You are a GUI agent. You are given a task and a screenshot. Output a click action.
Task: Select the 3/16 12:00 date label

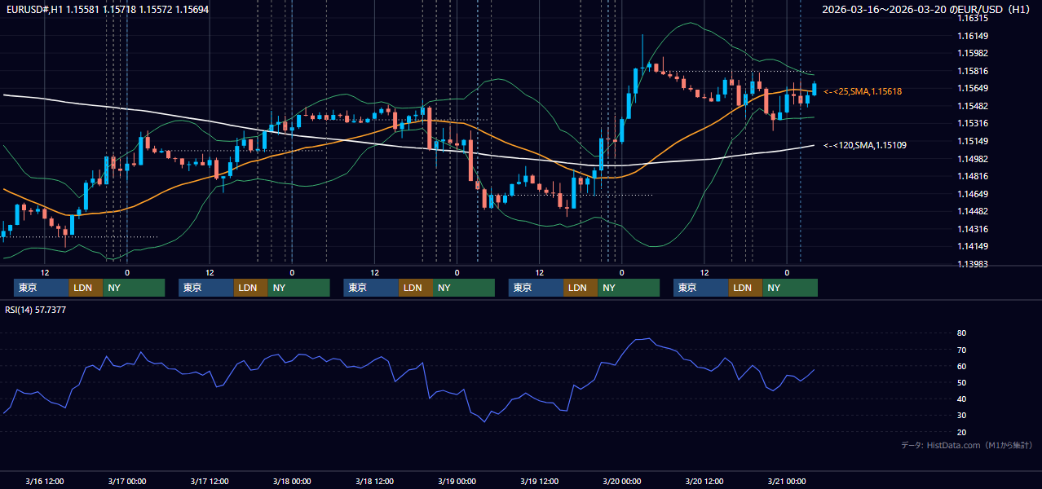[x=45, y=481]
